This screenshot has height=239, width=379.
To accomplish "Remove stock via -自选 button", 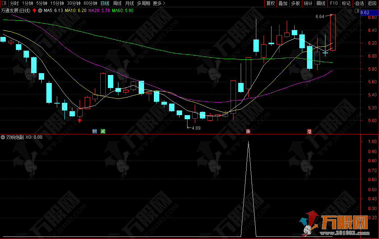I will (x=359, y=3).
